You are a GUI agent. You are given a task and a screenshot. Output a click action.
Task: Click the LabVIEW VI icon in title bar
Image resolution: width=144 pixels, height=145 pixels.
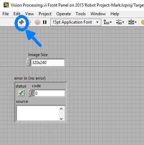click(6, 5)
